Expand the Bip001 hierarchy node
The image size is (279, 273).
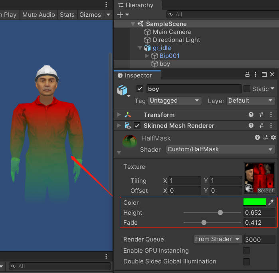click(147, 56)
